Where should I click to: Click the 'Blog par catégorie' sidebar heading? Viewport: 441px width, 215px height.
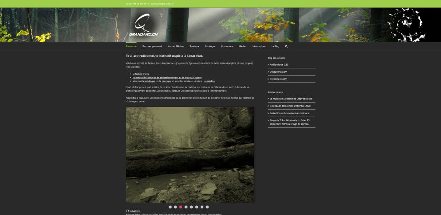[x=277, y=58]
